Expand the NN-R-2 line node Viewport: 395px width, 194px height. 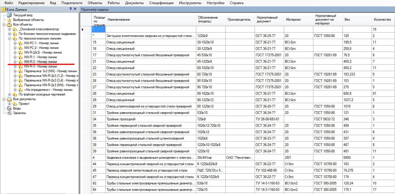tap(15, 62)
